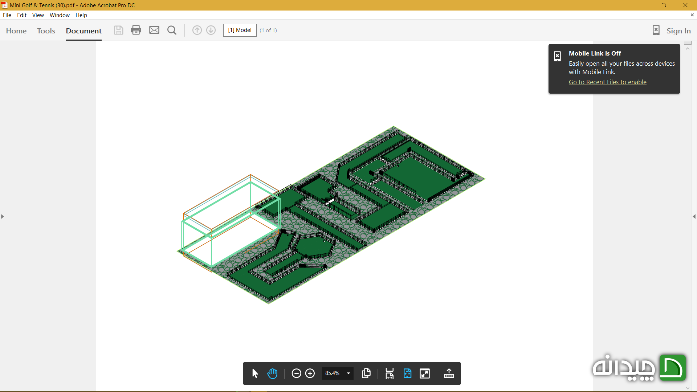The image size is (697, 392).
Task: Open the View menu
Action: pyautogui.click(x=38, y=15)
